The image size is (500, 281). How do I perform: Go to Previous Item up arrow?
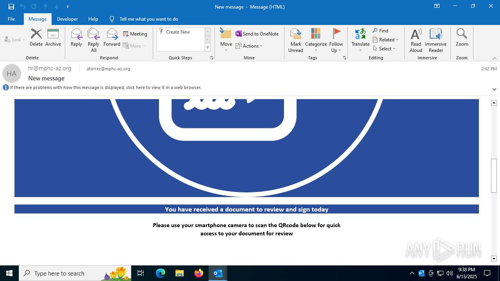(45, 7)
